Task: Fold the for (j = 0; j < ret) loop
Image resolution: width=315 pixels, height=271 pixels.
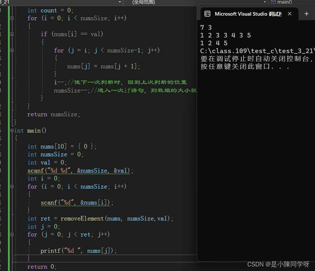Action: [x=12, y=235]
